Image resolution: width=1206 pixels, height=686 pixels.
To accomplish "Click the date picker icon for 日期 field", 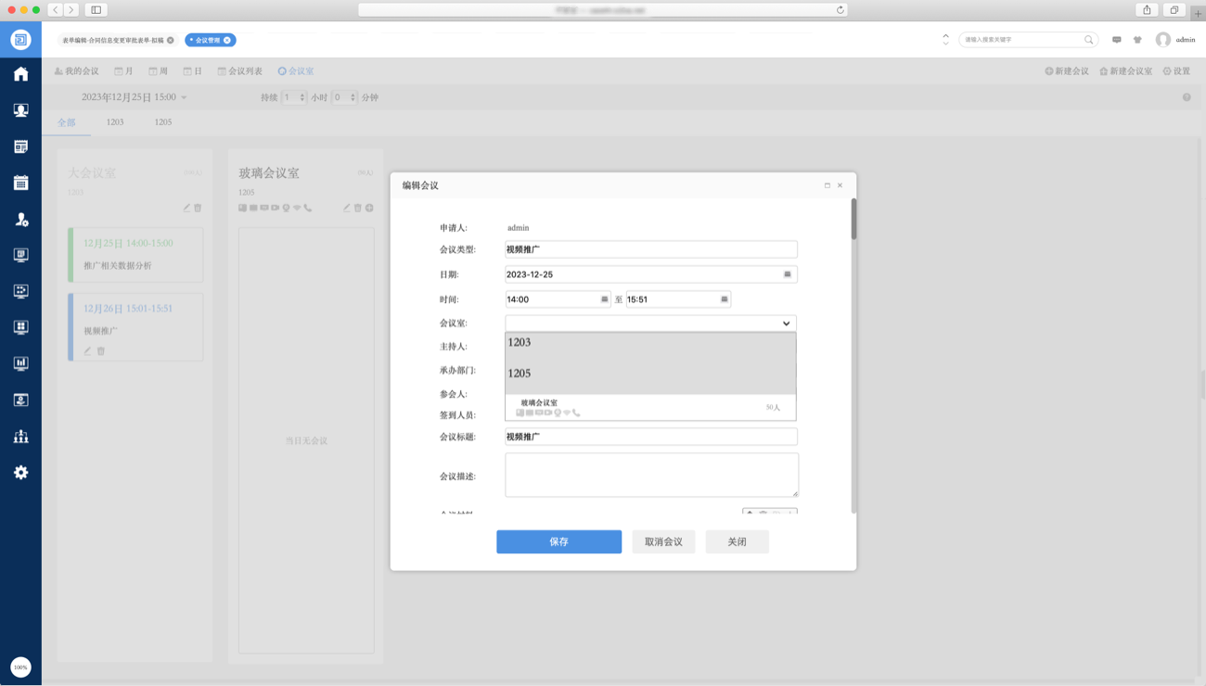I will pyautogui.click(x=788, y=274).
